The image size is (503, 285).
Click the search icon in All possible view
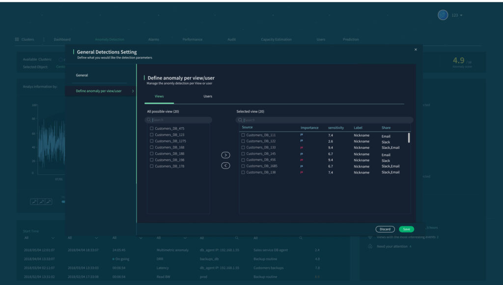[149, 120]
